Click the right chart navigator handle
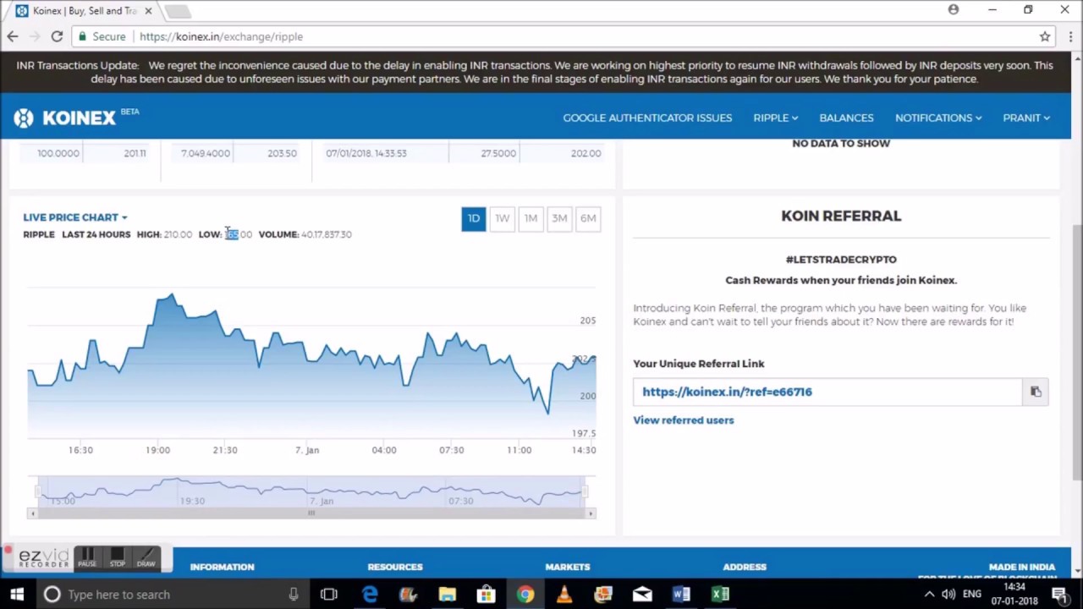This screenshot has width=1083, height=609. (585, 491)
